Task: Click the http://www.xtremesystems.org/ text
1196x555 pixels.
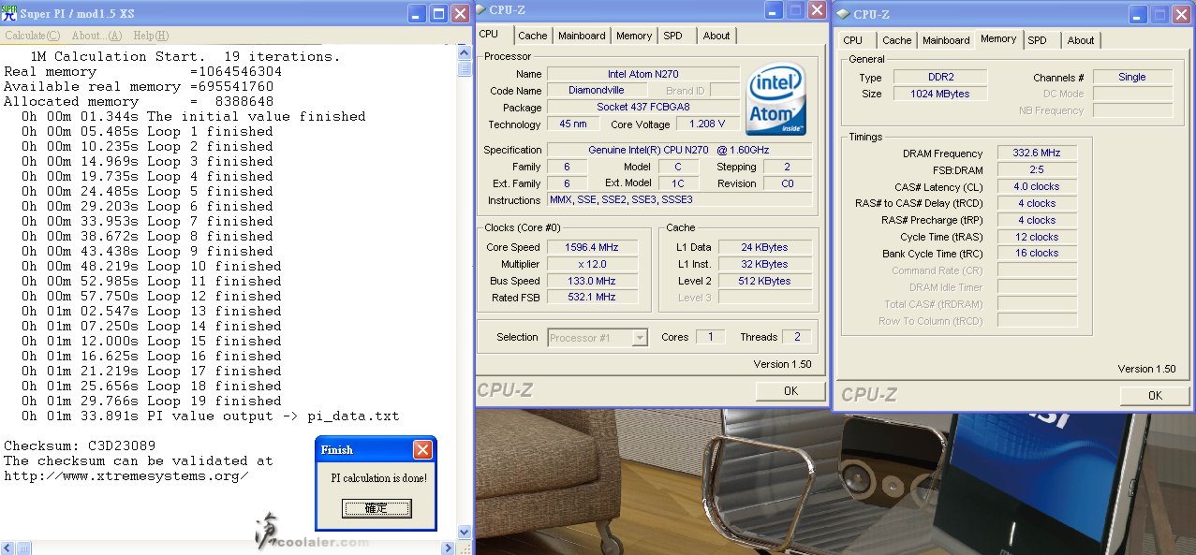Action: [126, 476]
